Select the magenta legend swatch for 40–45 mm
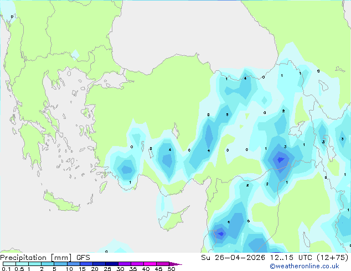Viewport: 351px width, 271px height. click(x=150, y=264)
